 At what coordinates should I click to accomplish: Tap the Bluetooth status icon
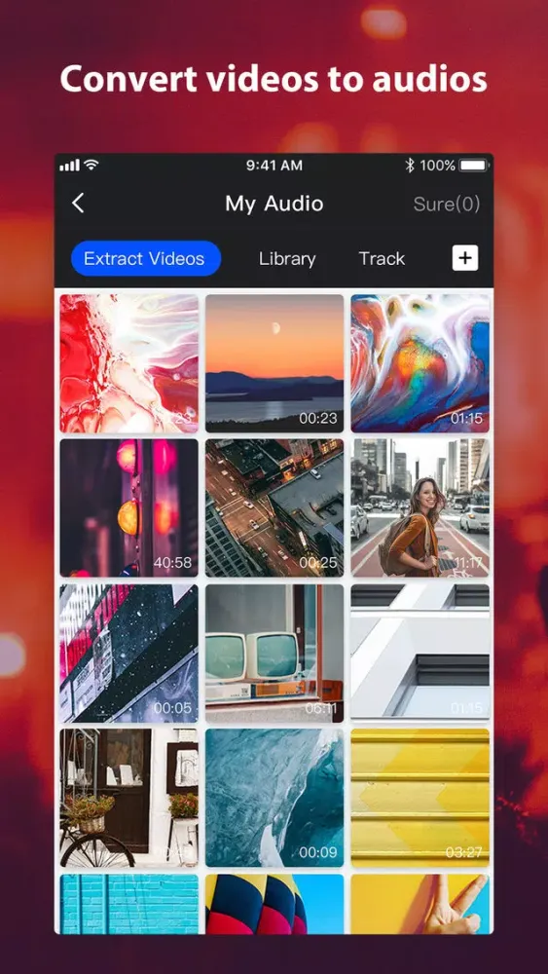pyautogui.click(x=409, y=166)
